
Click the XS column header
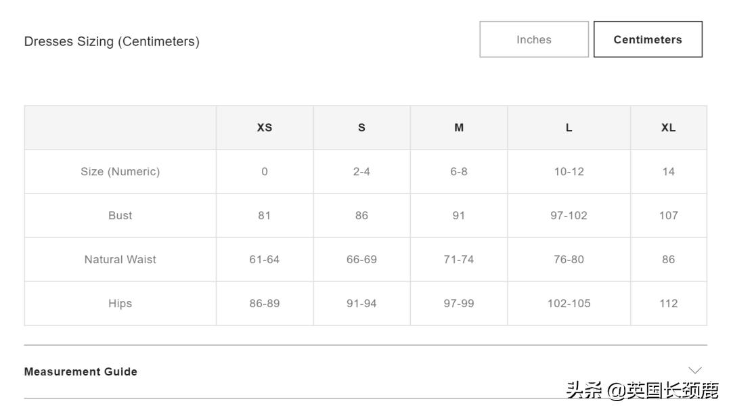(265, 128)
